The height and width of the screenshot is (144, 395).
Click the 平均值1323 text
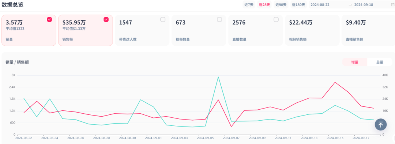click(x=15, y=29)
